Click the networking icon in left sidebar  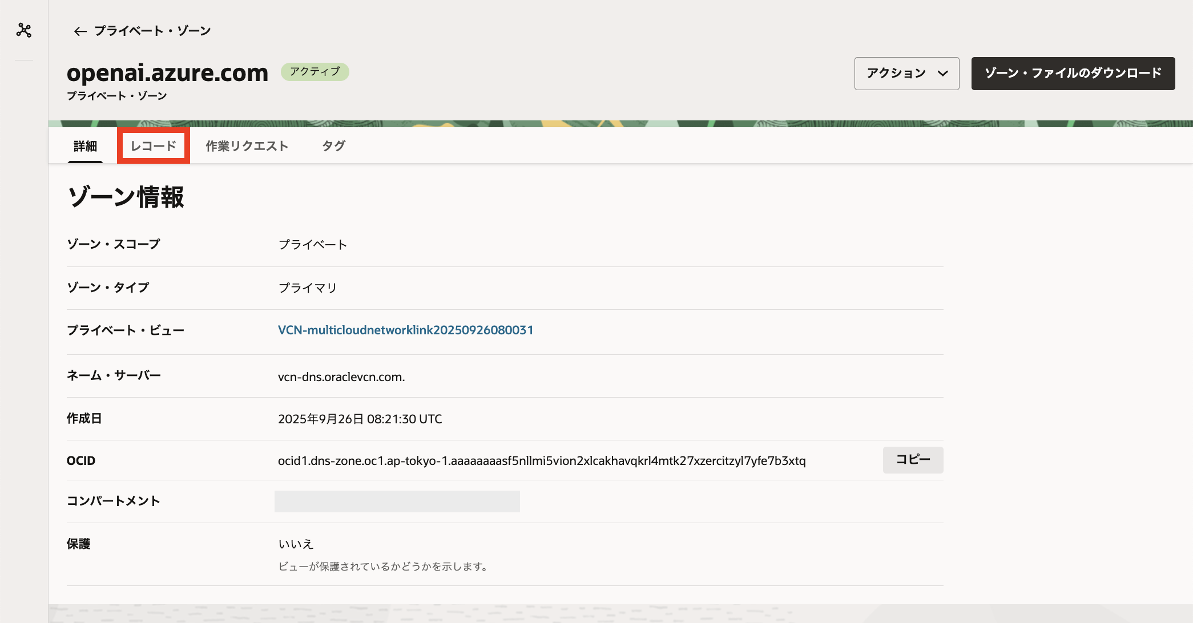click(x=24, y=30)
